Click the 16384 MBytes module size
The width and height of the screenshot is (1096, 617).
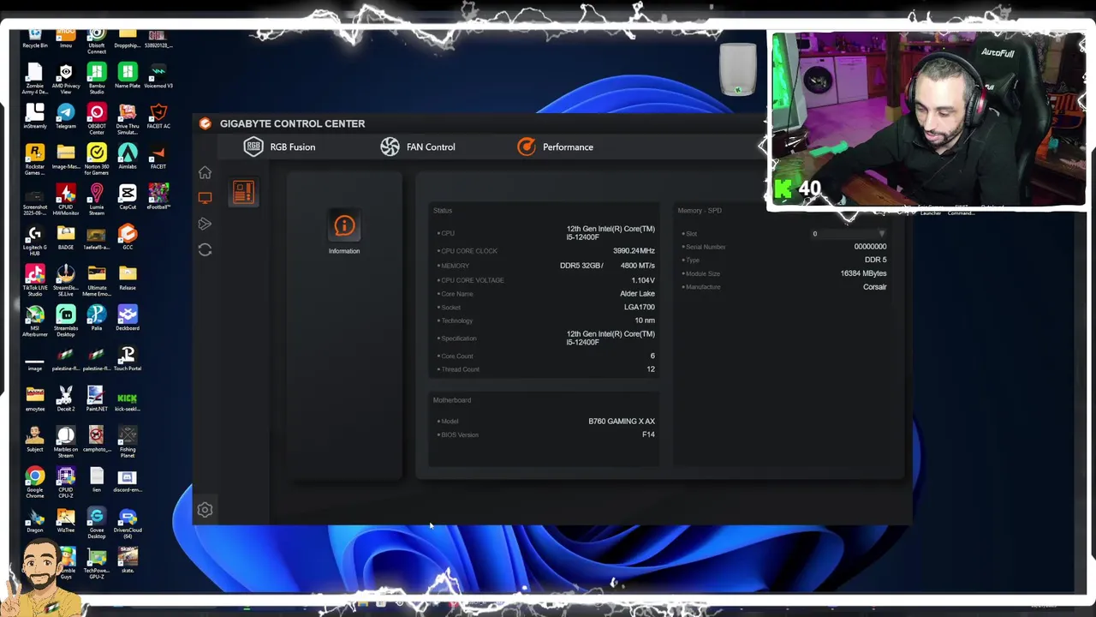[863, 273]
